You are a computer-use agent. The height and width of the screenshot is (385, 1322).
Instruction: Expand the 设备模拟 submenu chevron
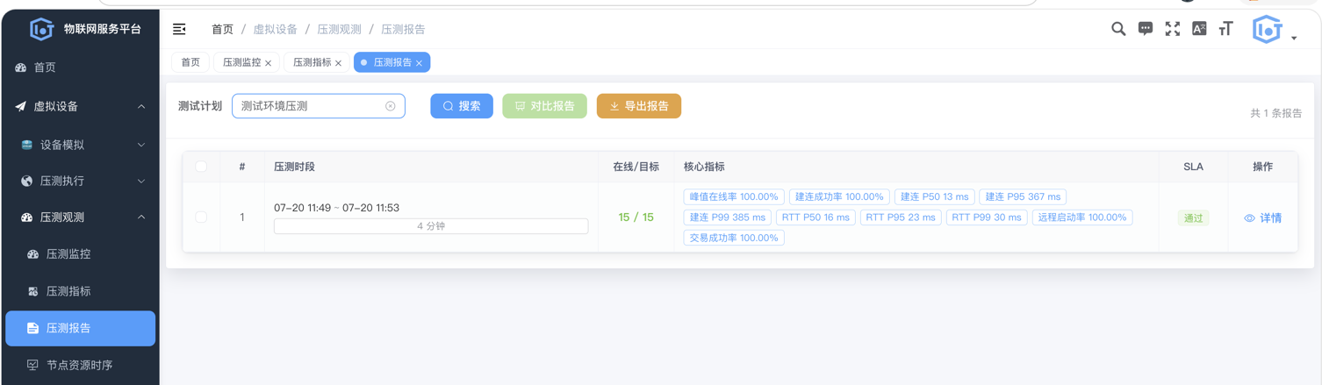click(141, 145)
